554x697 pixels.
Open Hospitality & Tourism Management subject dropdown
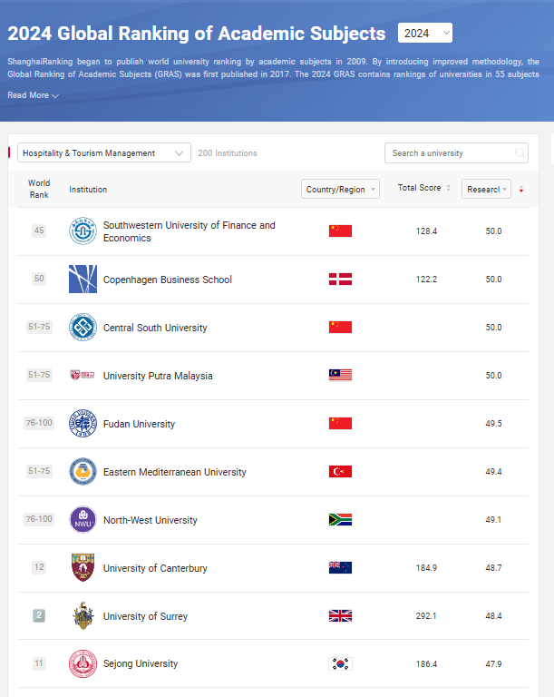103,153
